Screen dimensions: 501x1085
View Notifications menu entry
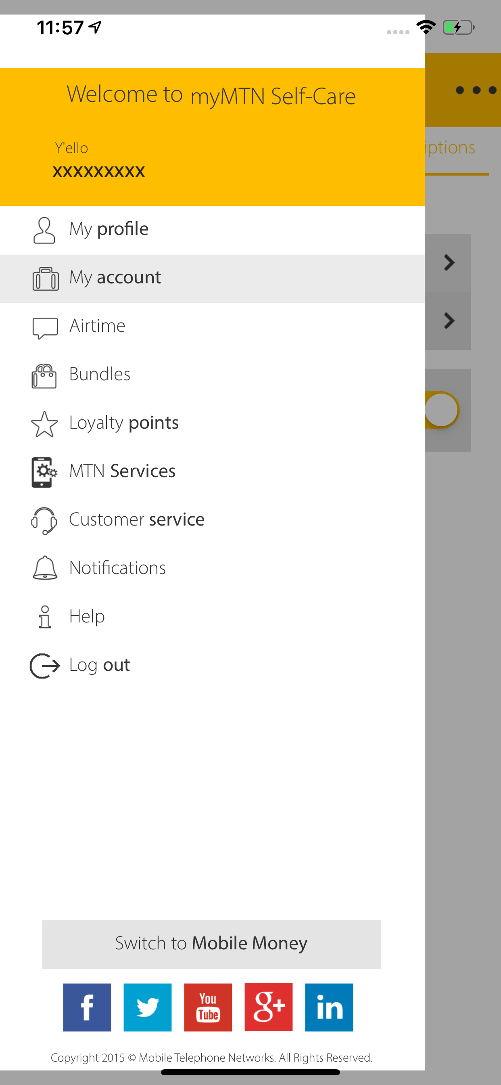click(x=212, y=569)
